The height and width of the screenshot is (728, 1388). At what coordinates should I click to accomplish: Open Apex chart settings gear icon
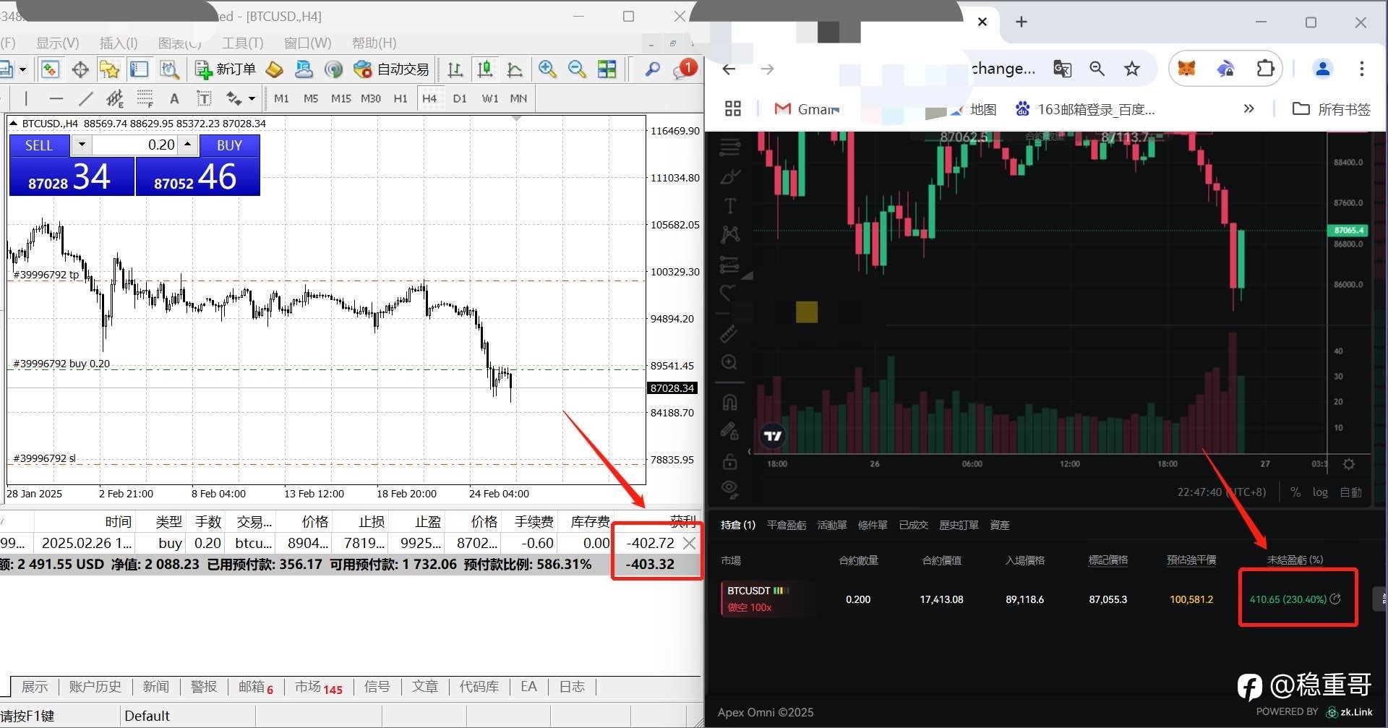click(1349, 464)
